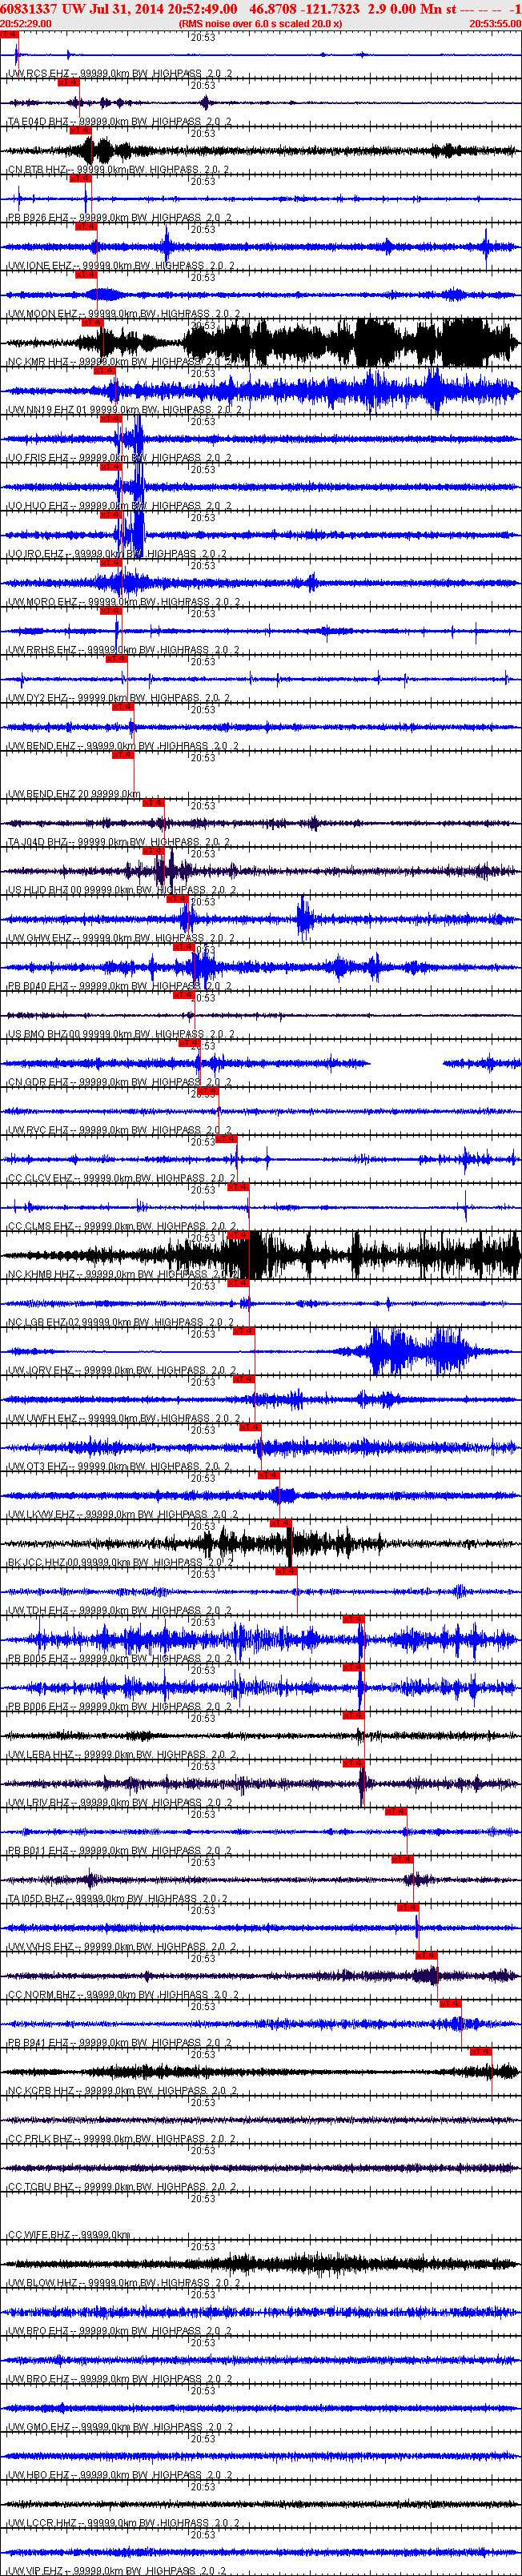Screen dimensions: 522x2576
Task: Click the red pick flag above TA.E04D
Action: [x=68, y=83]
